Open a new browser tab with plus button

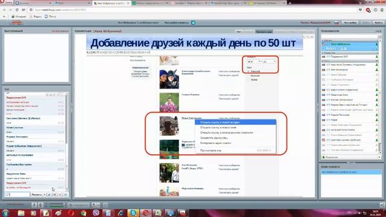pos(289,3)
